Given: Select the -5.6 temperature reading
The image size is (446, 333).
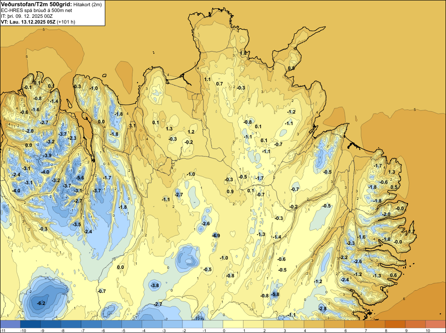Looking at the screenshot, I should (80, 178).
